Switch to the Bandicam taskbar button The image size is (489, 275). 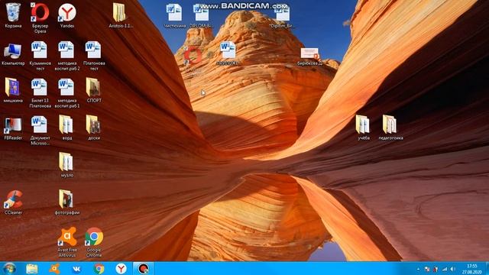[143, 268]
